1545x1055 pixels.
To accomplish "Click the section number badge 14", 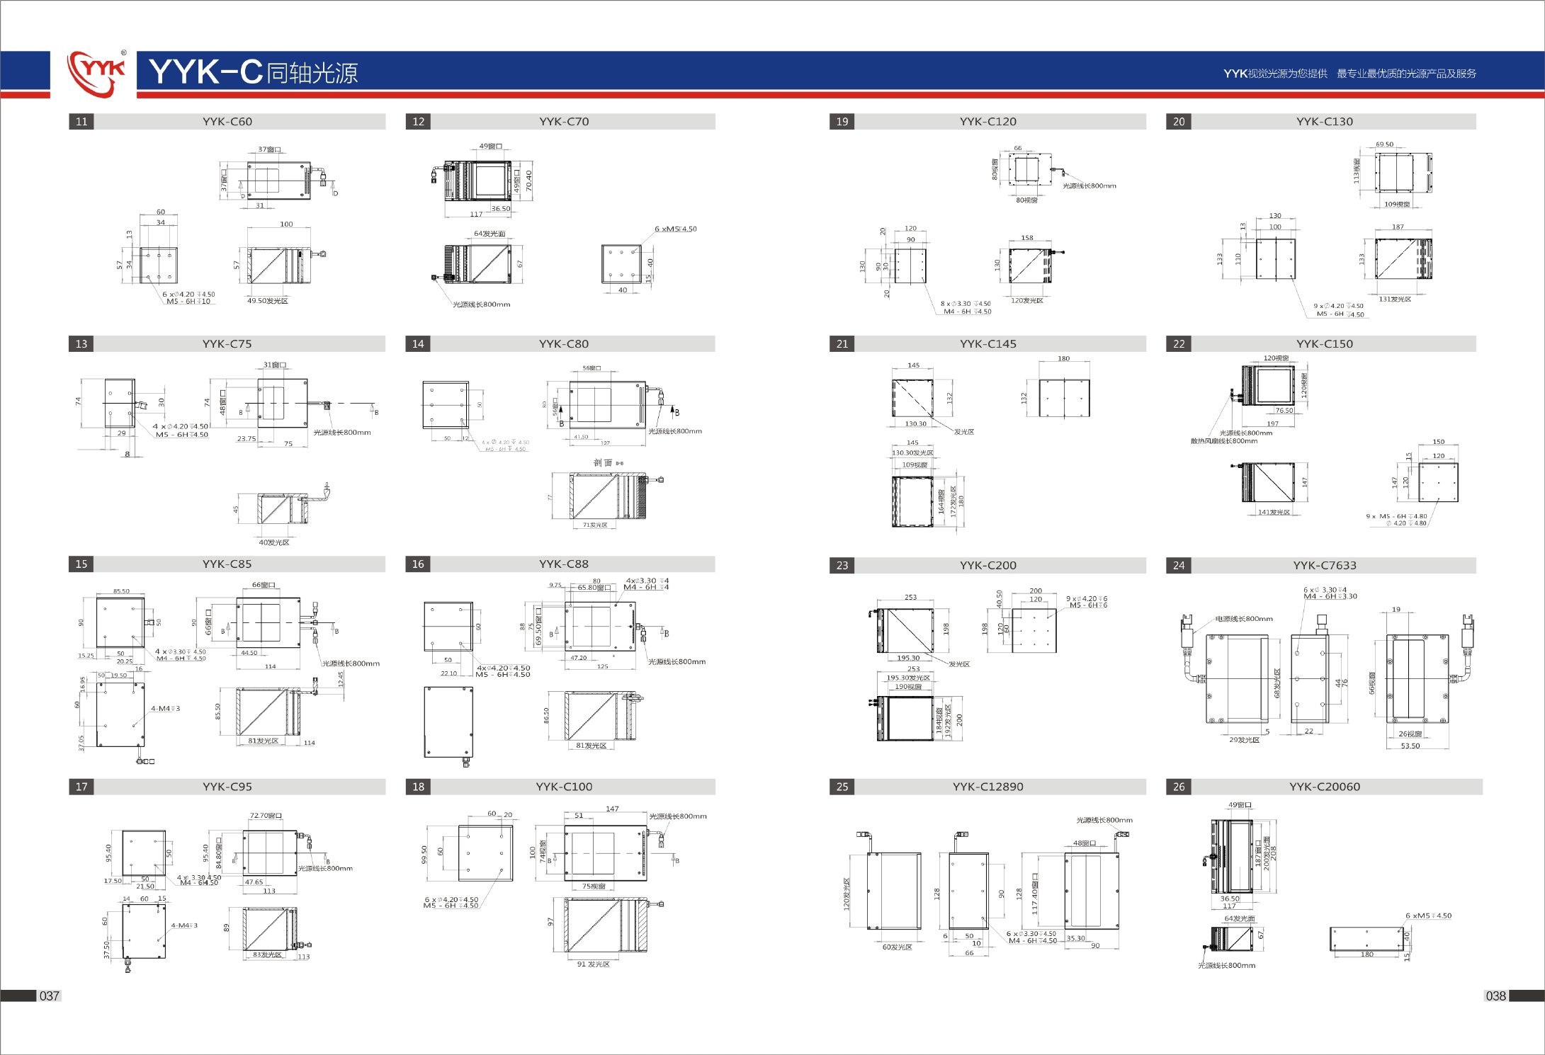I will pyautogui.click(x=419, y=344).
